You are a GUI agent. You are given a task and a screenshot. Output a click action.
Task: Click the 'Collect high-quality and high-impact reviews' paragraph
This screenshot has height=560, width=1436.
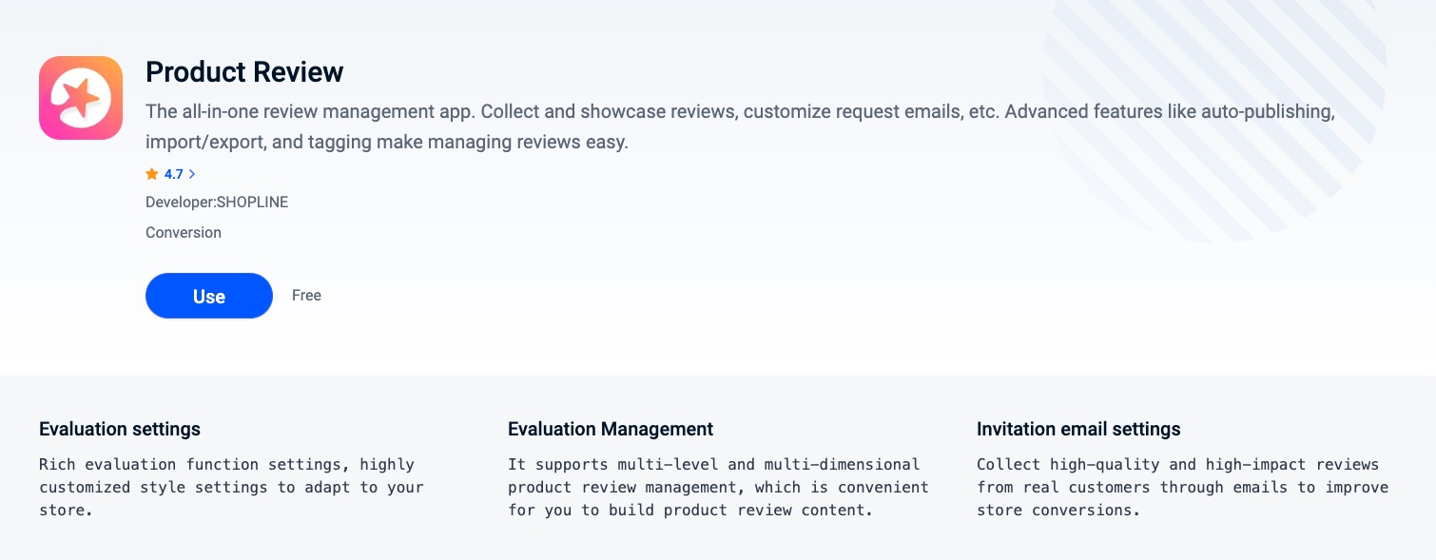pos(1182,487)
